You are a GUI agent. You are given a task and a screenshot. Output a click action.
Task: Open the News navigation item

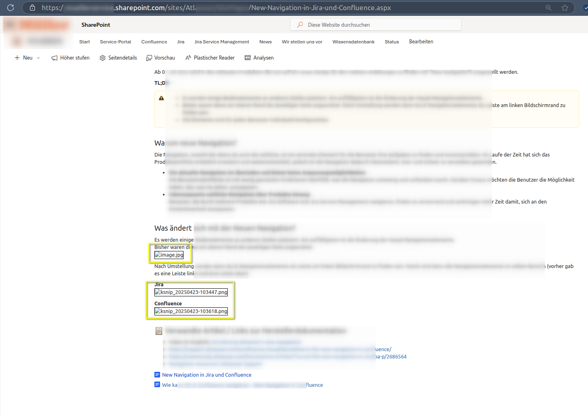coord(265,42)
